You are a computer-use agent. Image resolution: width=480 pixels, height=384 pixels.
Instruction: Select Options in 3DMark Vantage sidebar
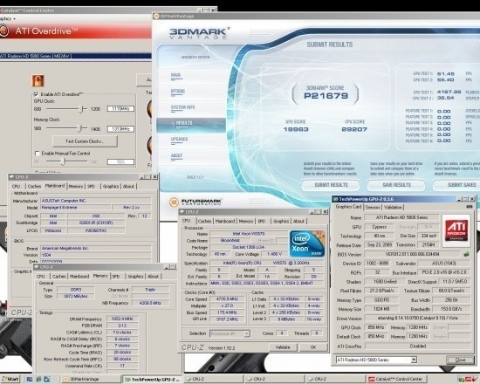[178, 92]
